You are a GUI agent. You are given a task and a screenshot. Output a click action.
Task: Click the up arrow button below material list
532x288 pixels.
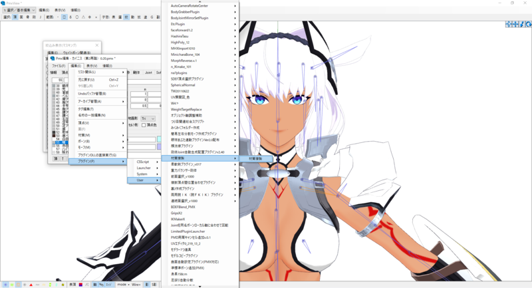pos(63,159)
